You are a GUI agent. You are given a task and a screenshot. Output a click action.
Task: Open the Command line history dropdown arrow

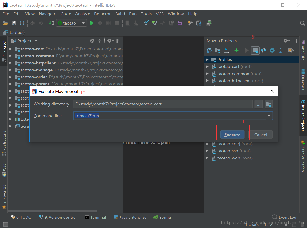pyautogui.click(x=269, y=116)
